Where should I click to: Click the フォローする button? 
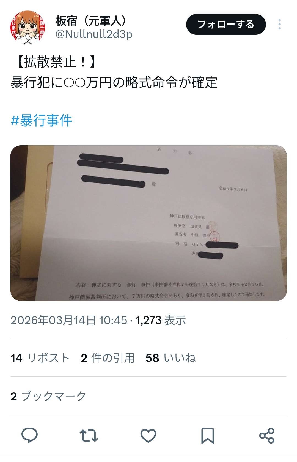coord(226,24)
